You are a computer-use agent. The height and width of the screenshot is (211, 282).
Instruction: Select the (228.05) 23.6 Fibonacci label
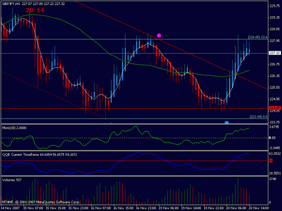point(258,37)
